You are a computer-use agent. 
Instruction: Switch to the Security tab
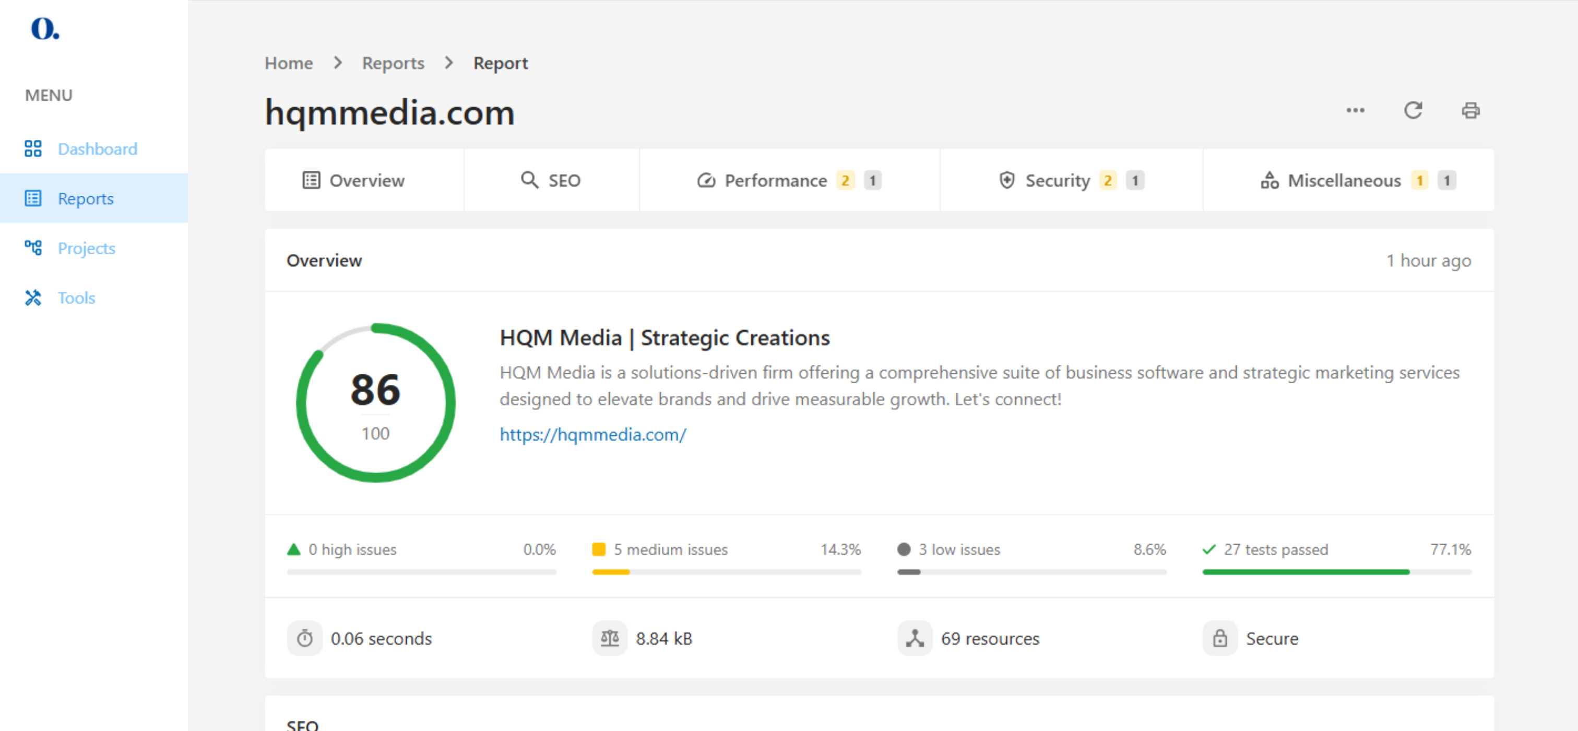[1071, 180]
